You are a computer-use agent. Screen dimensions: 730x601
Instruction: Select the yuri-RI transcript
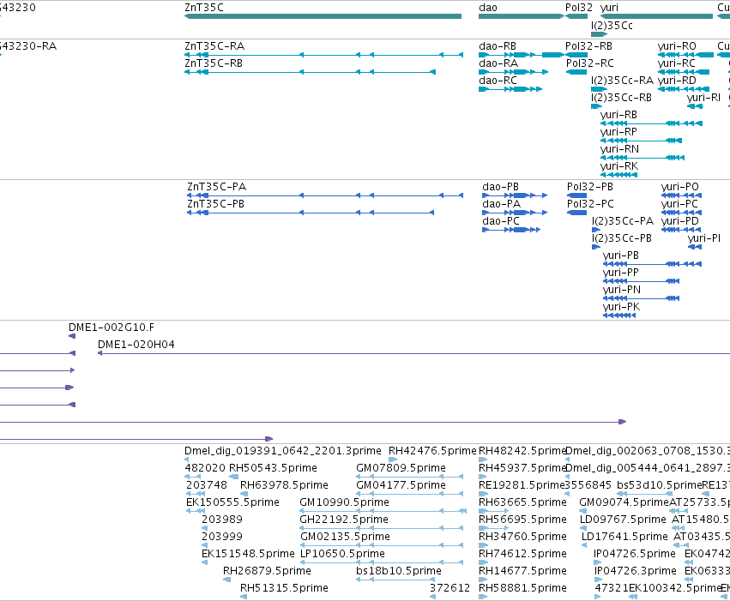[695, 106]
